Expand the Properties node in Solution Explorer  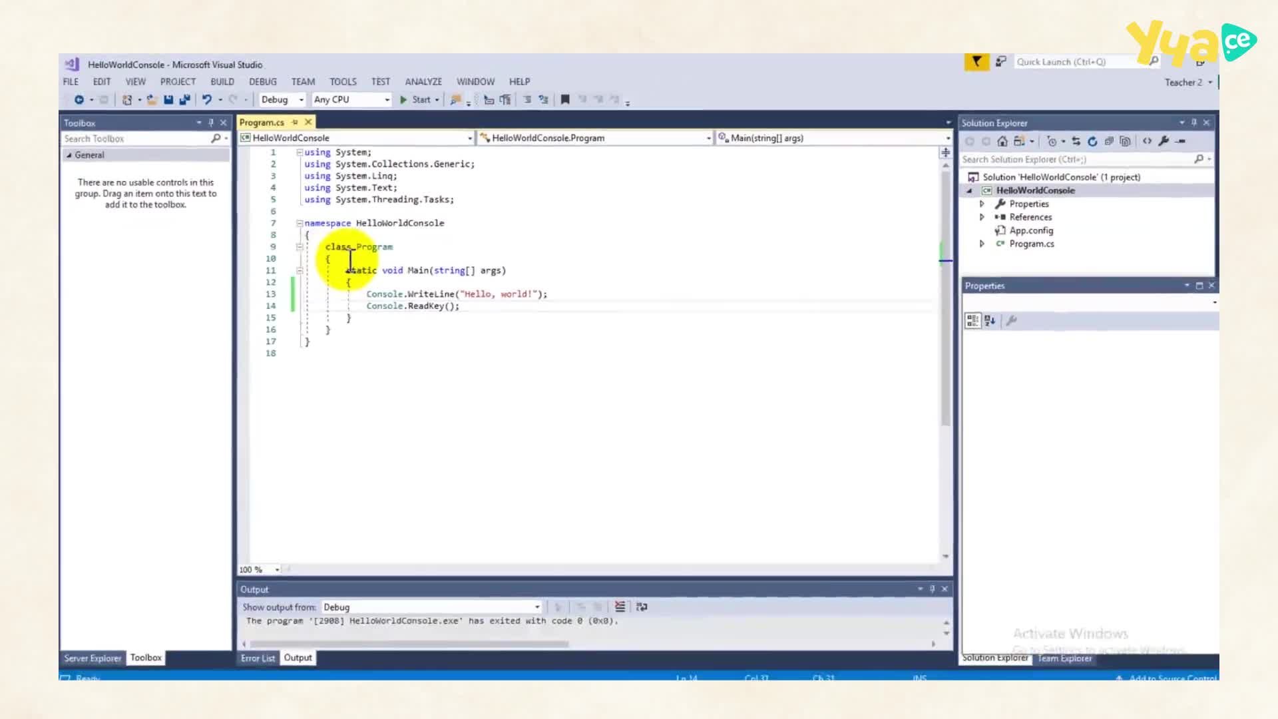[982, 204]
